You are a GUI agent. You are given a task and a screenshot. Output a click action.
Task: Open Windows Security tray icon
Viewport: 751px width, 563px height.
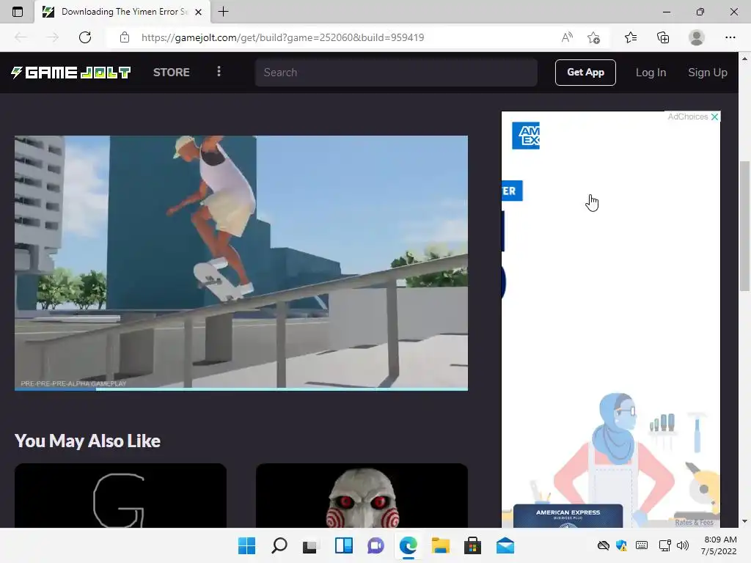(622, 545)
